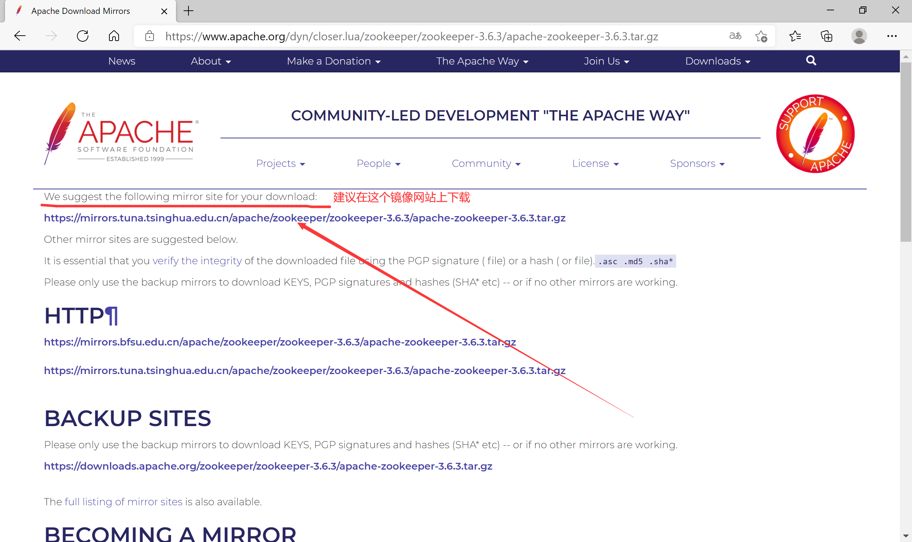
Task: Open a new browser tab
Action: pyautogui.click(x=188, y=11)
